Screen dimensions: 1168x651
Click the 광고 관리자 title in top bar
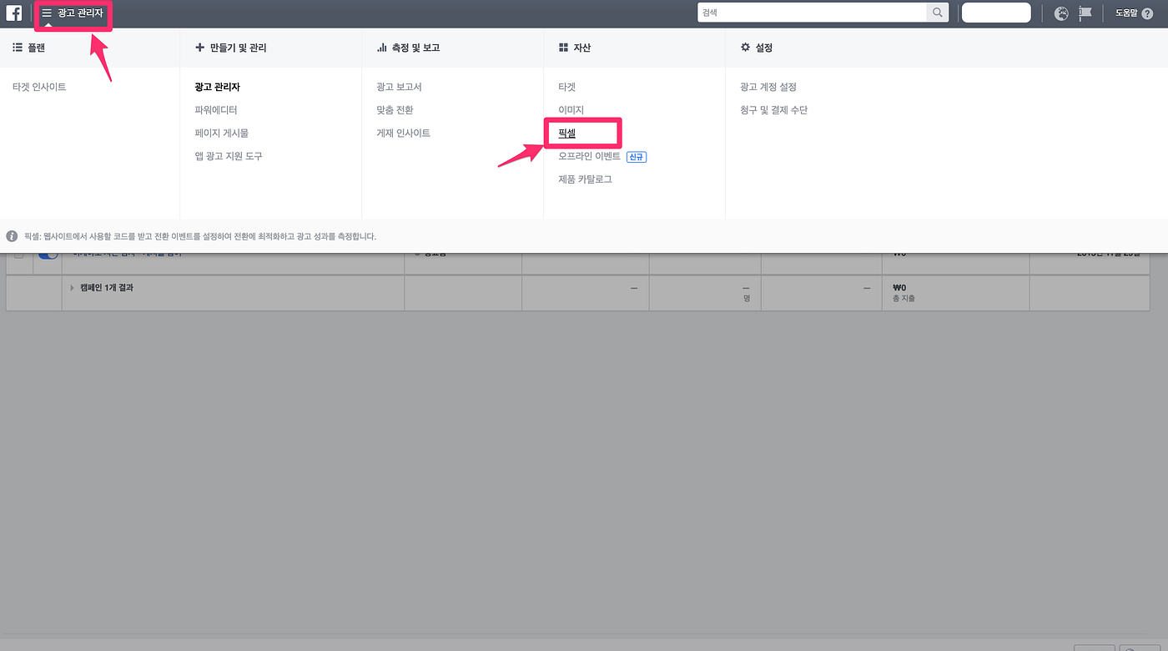(x=80, y=13)
